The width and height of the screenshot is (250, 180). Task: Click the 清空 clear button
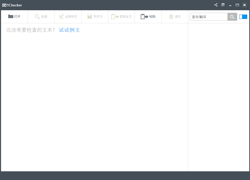(175, 17)
